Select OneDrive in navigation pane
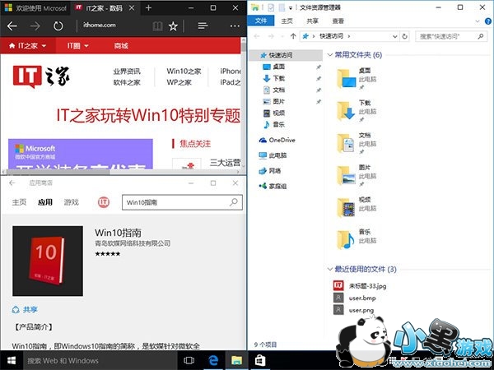Screen dimensions: 494x370 [x=277, y=140]
